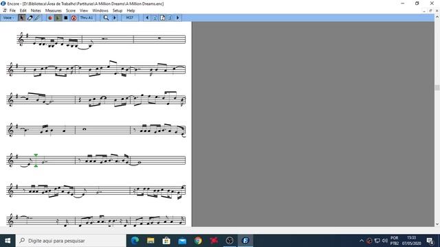Click the whole note in the fourth staff

84,130
